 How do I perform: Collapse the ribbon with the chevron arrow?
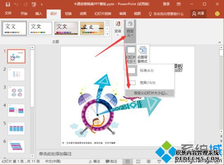point(220,42)
